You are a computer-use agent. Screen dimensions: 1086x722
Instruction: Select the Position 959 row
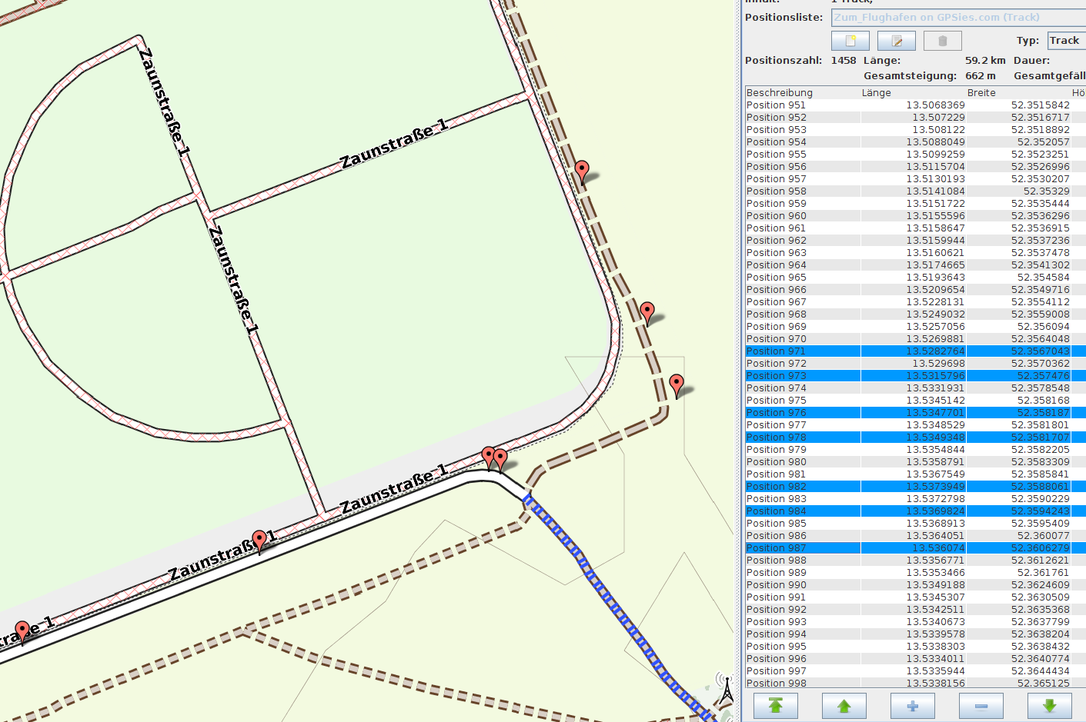pos(915,204)
